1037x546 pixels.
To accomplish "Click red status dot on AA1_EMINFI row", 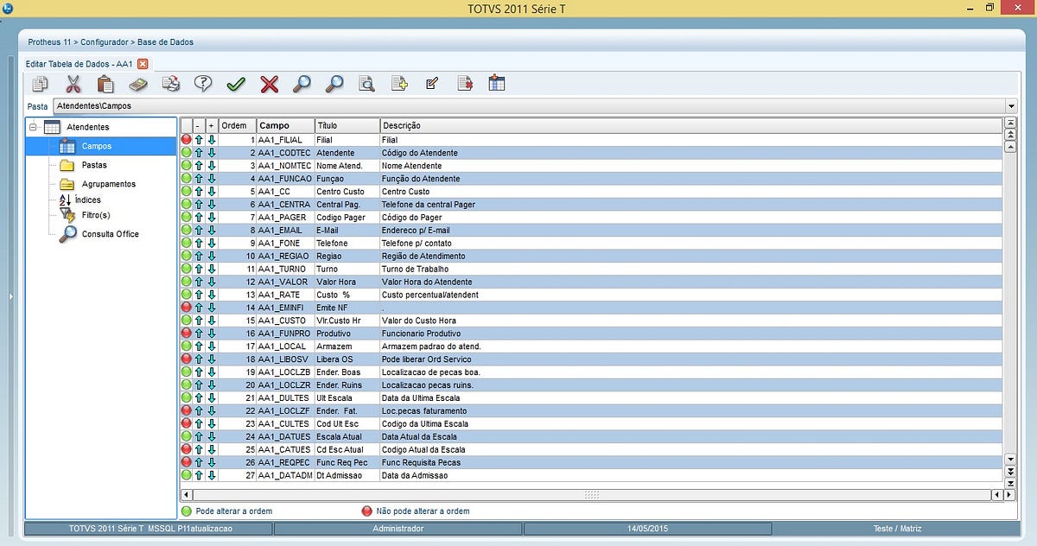I will pyautogui.click(x=186, y=308).
